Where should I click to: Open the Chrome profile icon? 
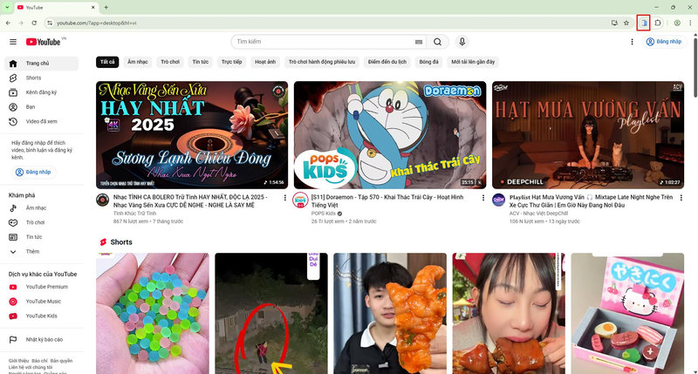click(x=677, y=23)
